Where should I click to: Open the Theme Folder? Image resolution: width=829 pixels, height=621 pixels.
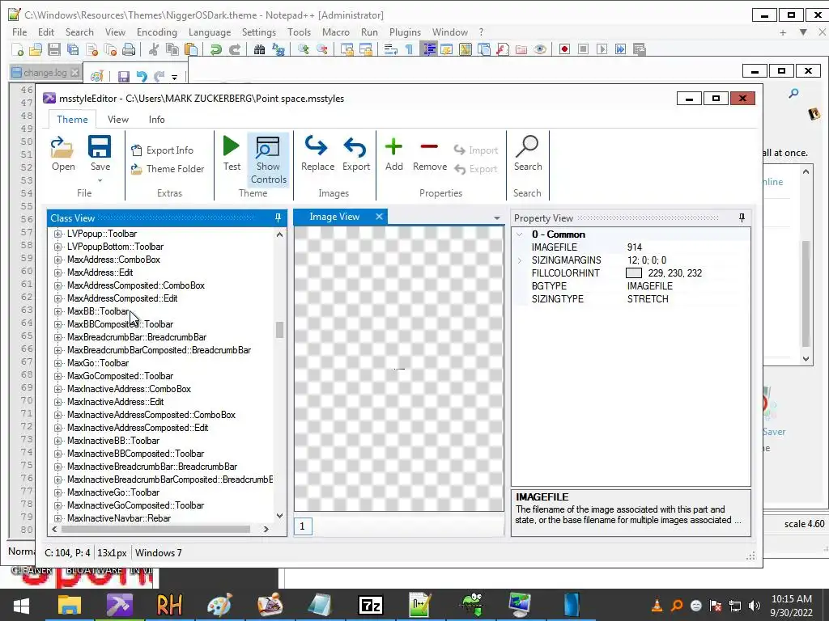point(168,169)
